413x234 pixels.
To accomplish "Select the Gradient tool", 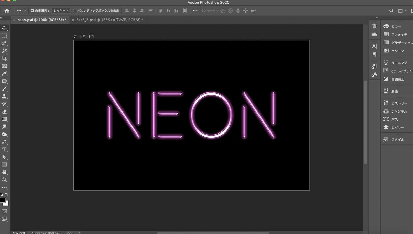I will [x=4, y=119].
